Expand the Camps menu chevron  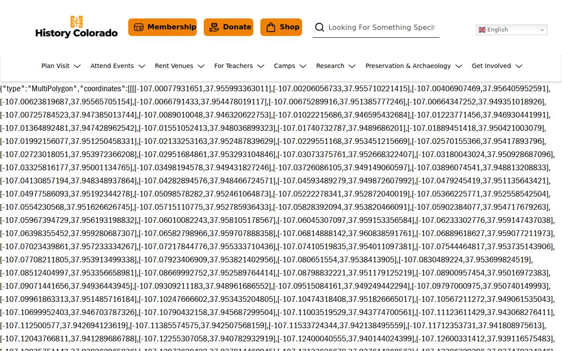[303, 66]
